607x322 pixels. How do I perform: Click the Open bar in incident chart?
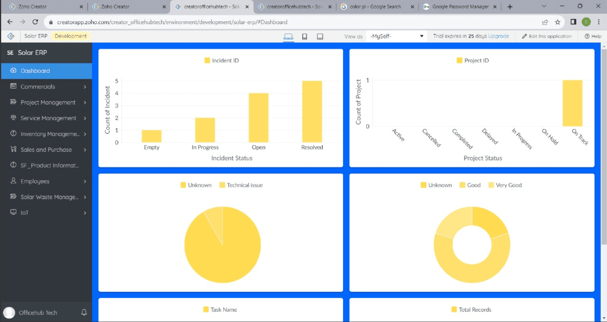[x=259, y=118]
